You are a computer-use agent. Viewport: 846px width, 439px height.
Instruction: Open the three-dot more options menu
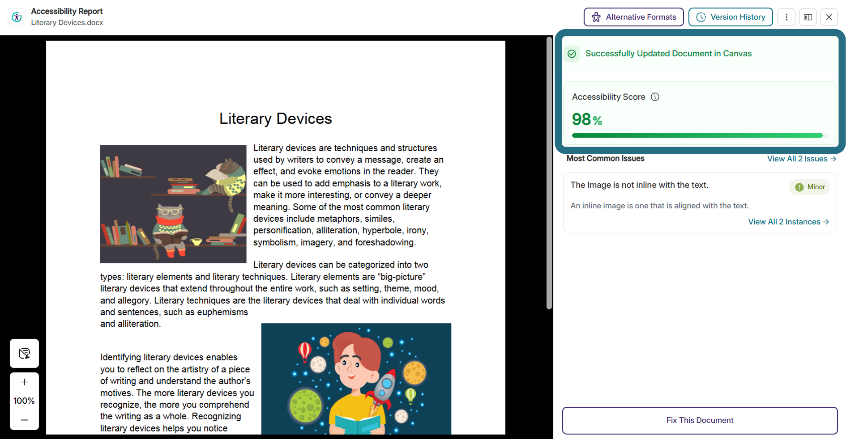pyautogui.click(x=786, y=17)
